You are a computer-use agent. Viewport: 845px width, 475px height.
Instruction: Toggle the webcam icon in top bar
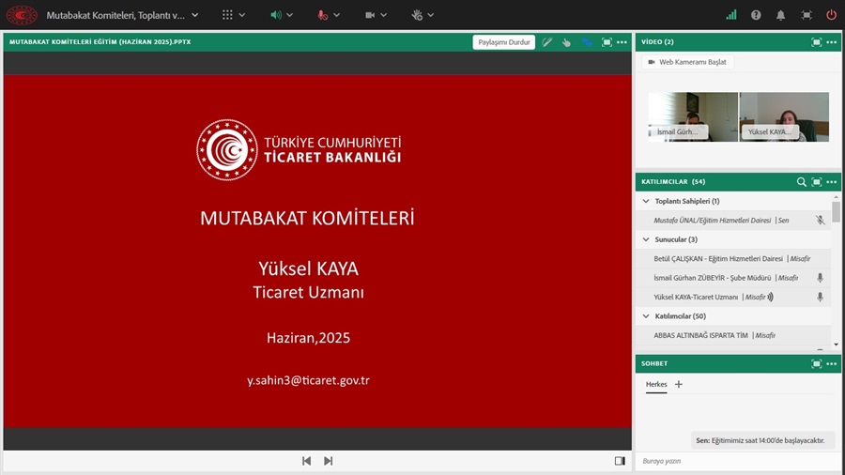tap(370, 15)
